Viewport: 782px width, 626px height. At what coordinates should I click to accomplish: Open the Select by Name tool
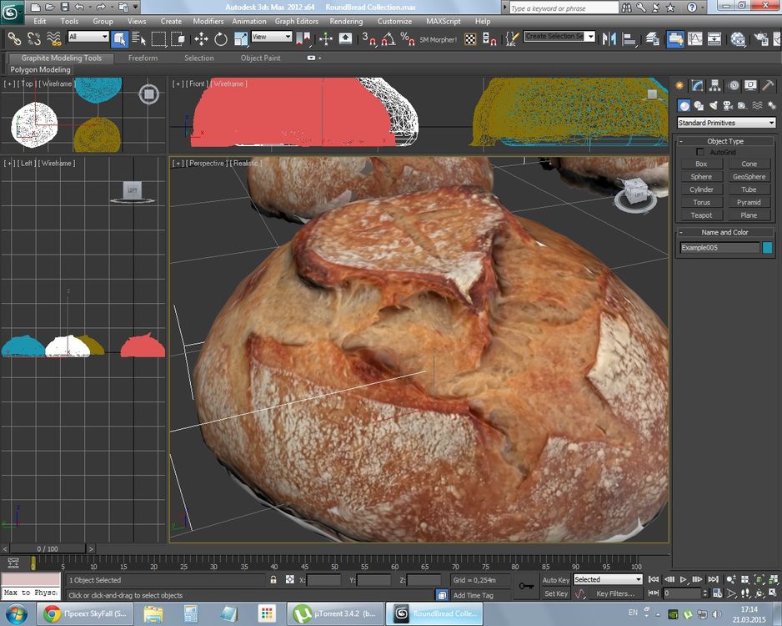tap(138, 38)
